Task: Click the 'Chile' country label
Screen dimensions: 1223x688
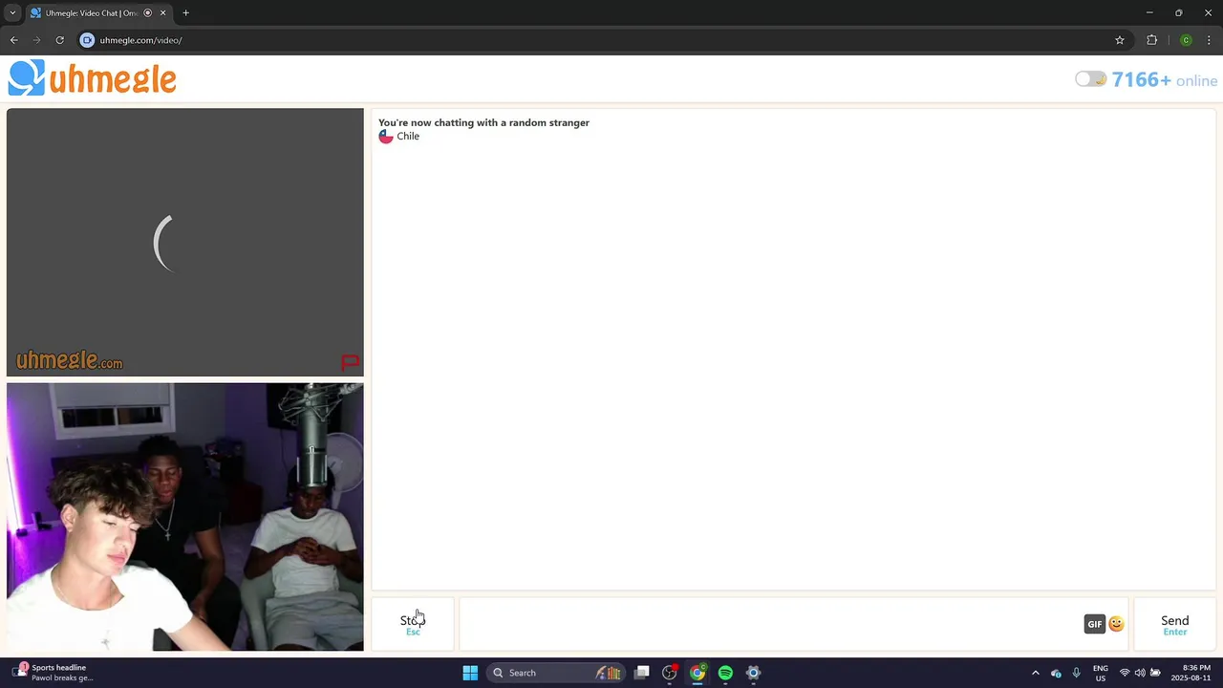Action: [408, 137]
